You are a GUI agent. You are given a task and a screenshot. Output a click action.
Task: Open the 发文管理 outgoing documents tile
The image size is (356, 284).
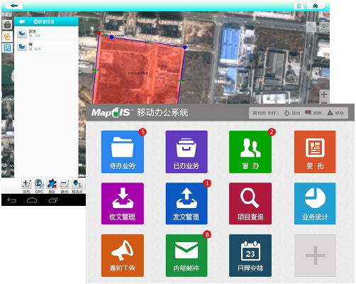tap(187, 203)
